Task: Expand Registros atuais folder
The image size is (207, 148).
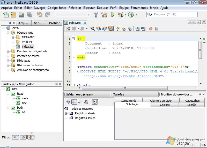Action: 66,113
